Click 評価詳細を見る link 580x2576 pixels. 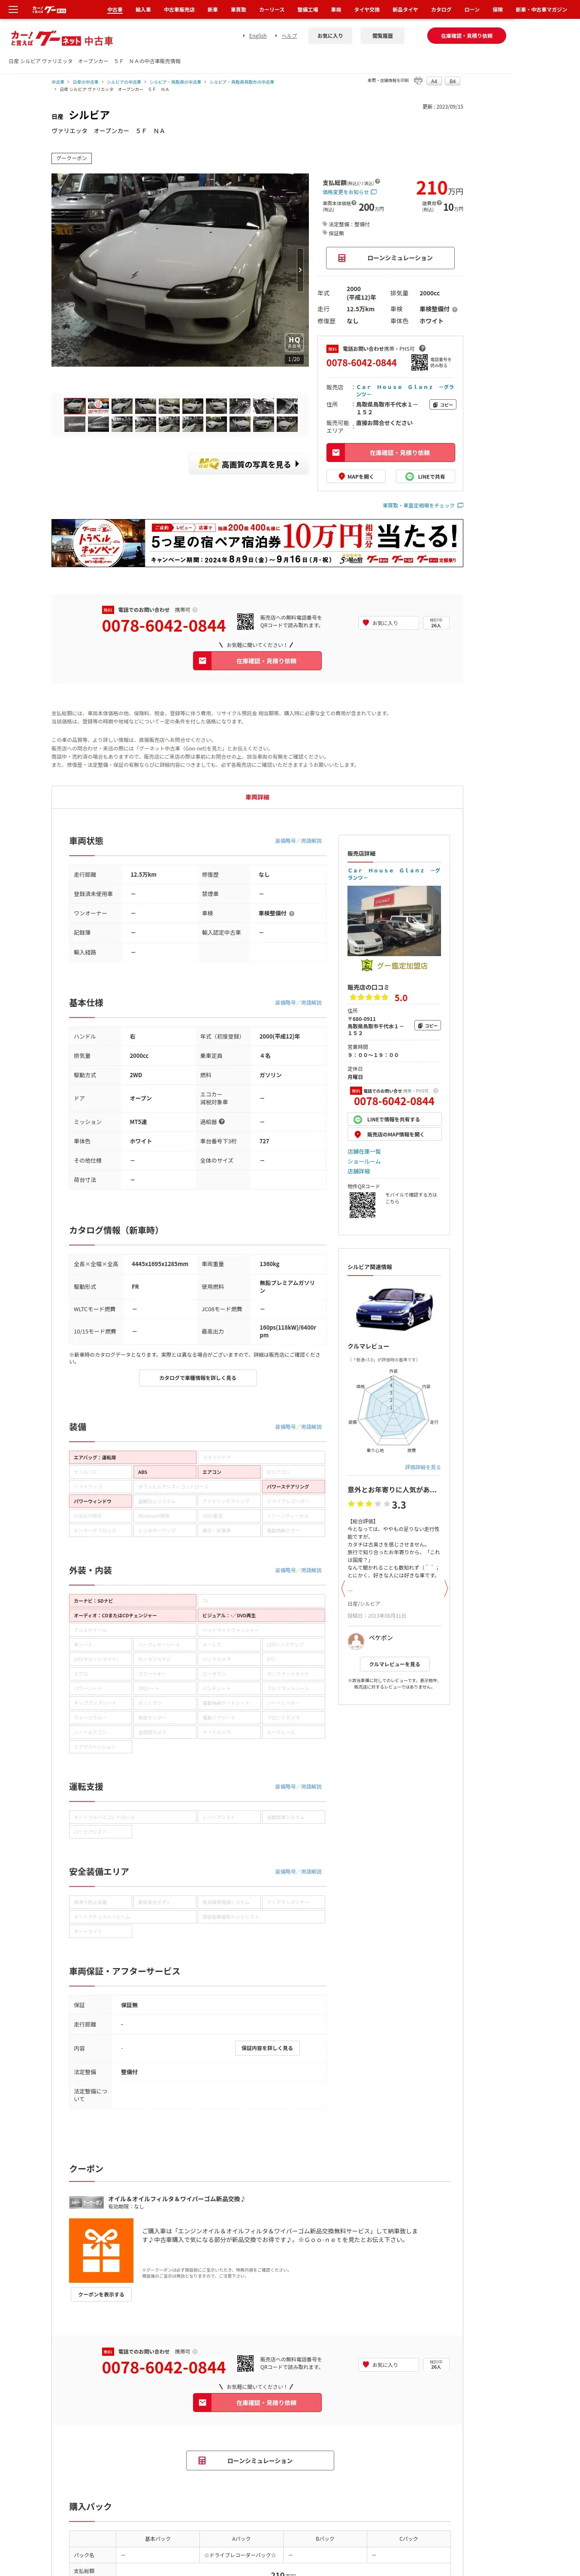(422, 1468)
